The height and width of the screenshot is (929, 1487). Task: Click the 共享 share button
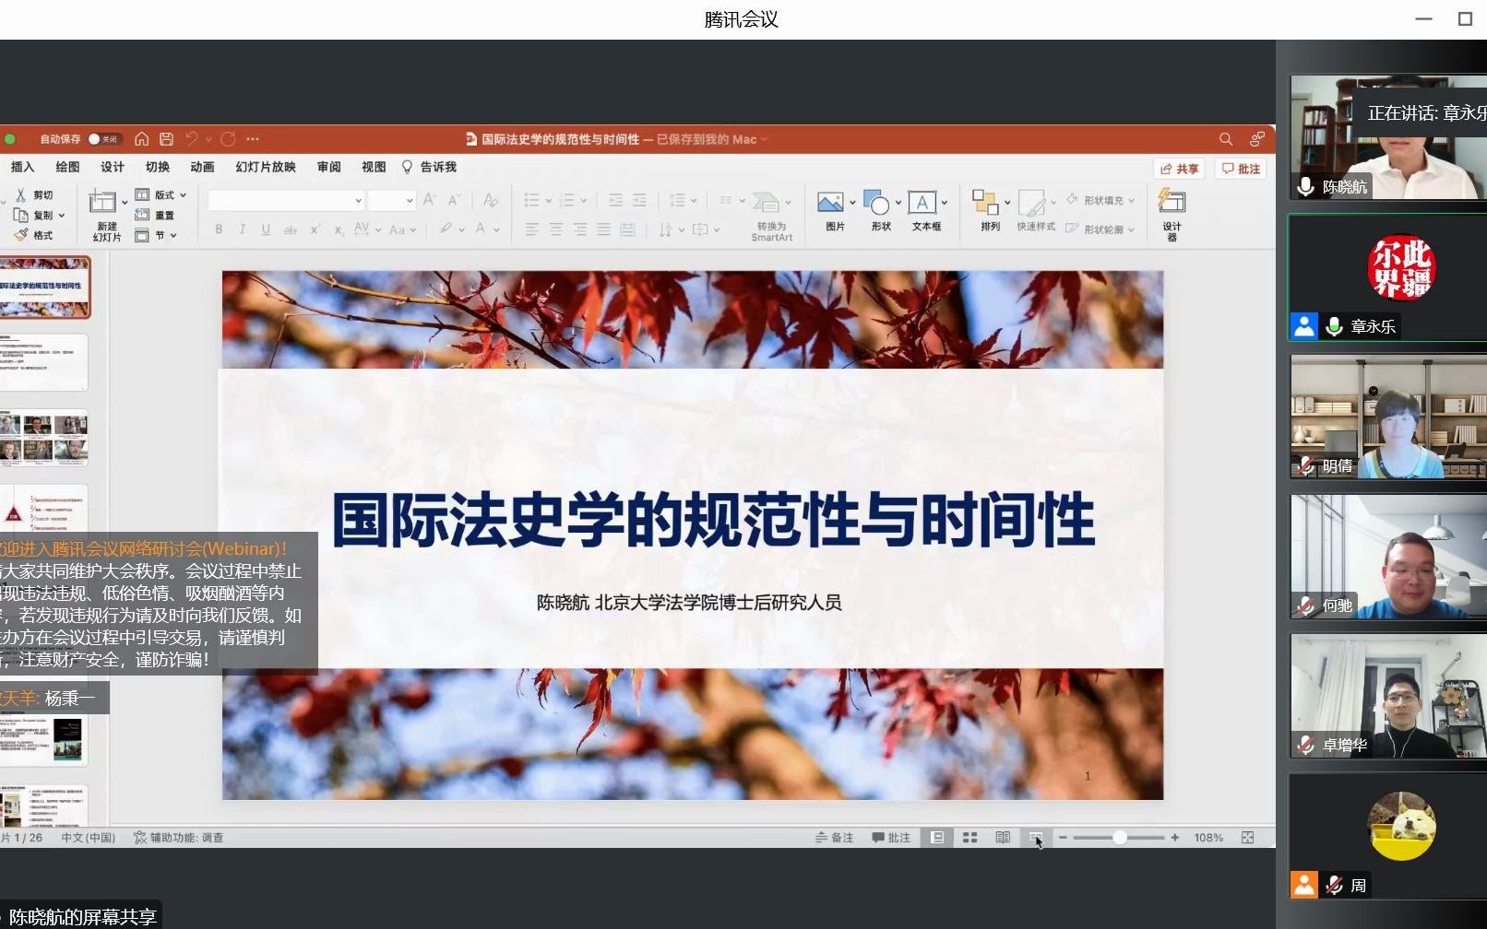coord(1179,169)
